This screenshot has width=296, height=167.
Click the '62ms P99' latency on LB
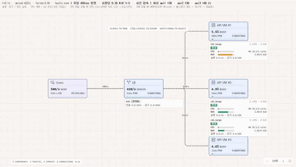pos(132,94)
